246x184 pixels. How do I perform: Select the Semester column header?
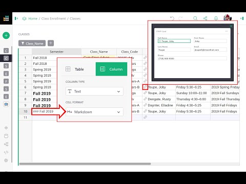(x=56, y=52)
